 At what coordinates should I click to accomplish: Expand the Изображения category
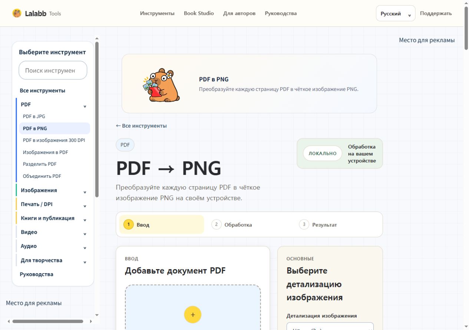coord(53,190)
